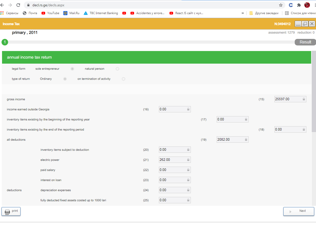Click the lock icon in gross income field

304,99
